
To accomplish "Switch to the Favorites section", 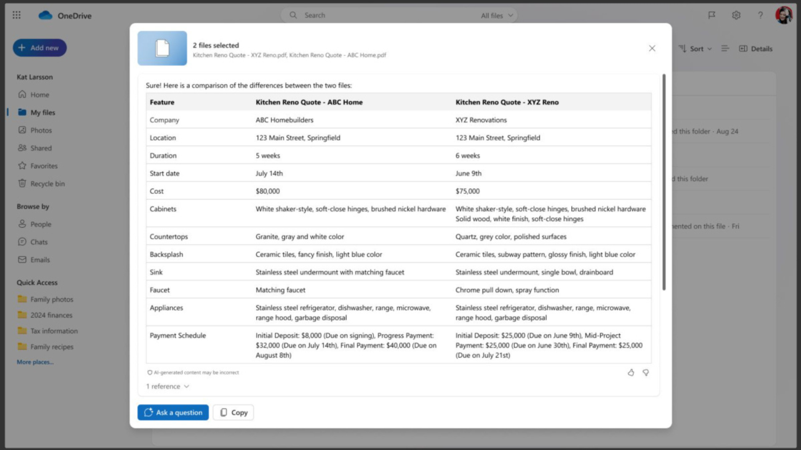I will (44, 165).
